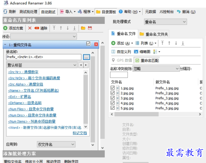Clear all methods (清除) icon
The width and height of the screenshot is (206, 163).
pyautogui.click(x=37, y=28)
